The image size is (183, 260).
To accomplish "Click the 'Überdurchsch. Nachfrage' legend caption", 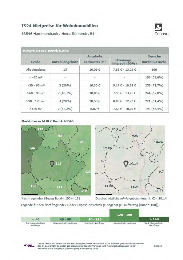I will pyautogui.click(x=124, y=223).
